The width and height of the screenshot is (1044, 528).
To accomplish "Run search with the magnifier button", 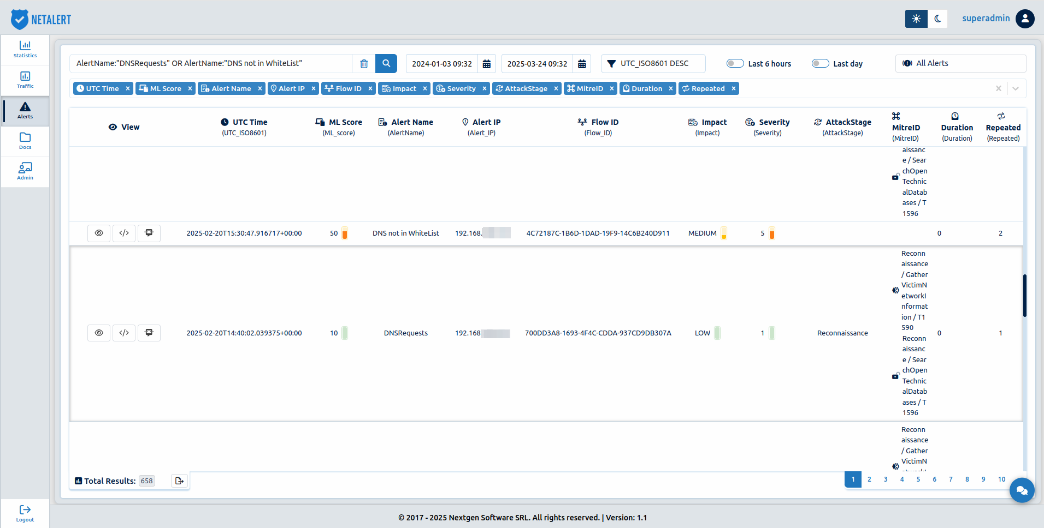I will (386, 64).
